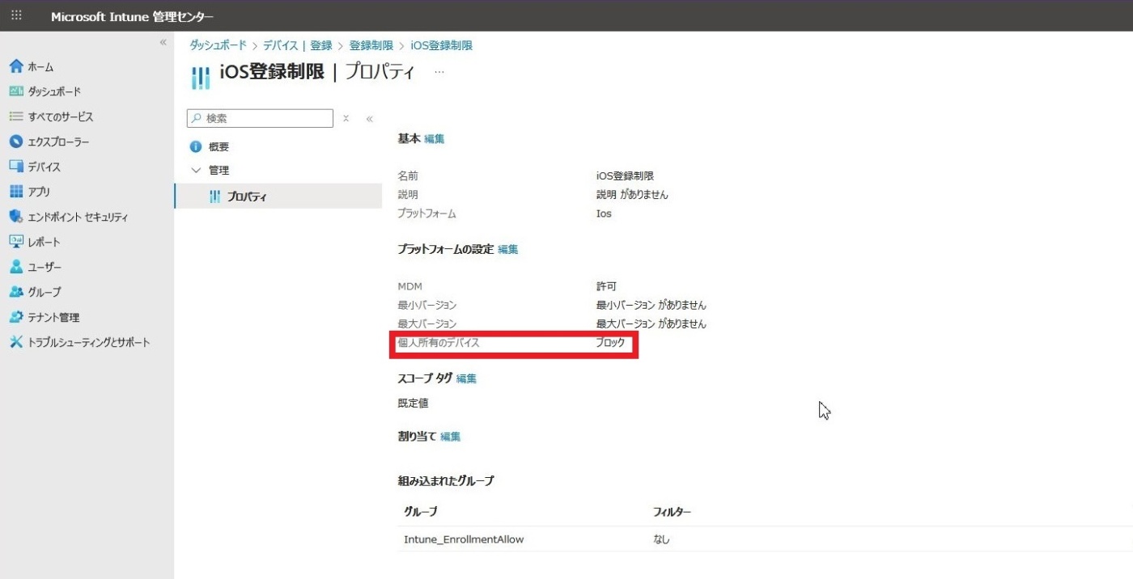Click the ブロック value for 個人所有のデバイス
The image size is (1133, 579).
(610, 342)
